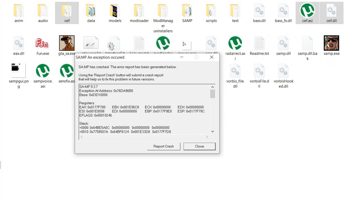Click the crash log horizontal scroll left arrow
This screenshot has width=344, height=198.
[82, 137]
